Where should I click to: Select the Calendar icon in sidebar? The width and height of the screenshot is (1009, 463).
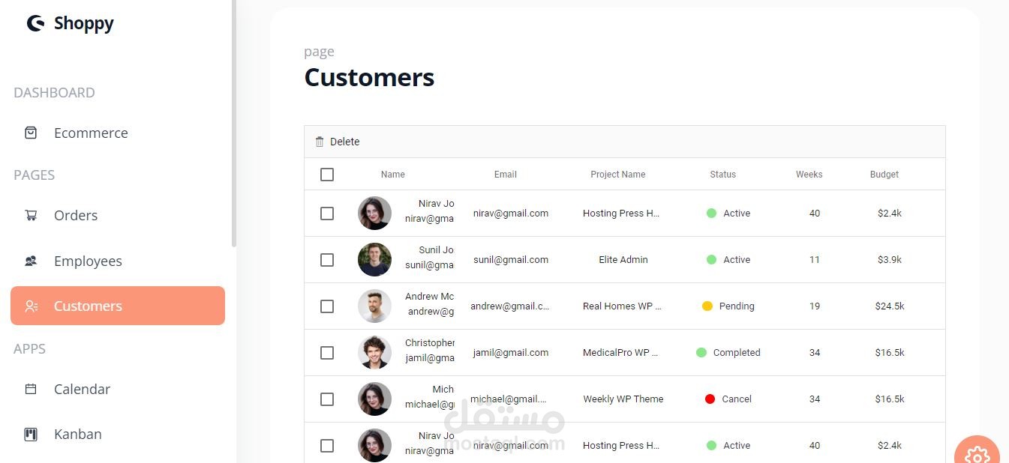(x=31, y=389)
